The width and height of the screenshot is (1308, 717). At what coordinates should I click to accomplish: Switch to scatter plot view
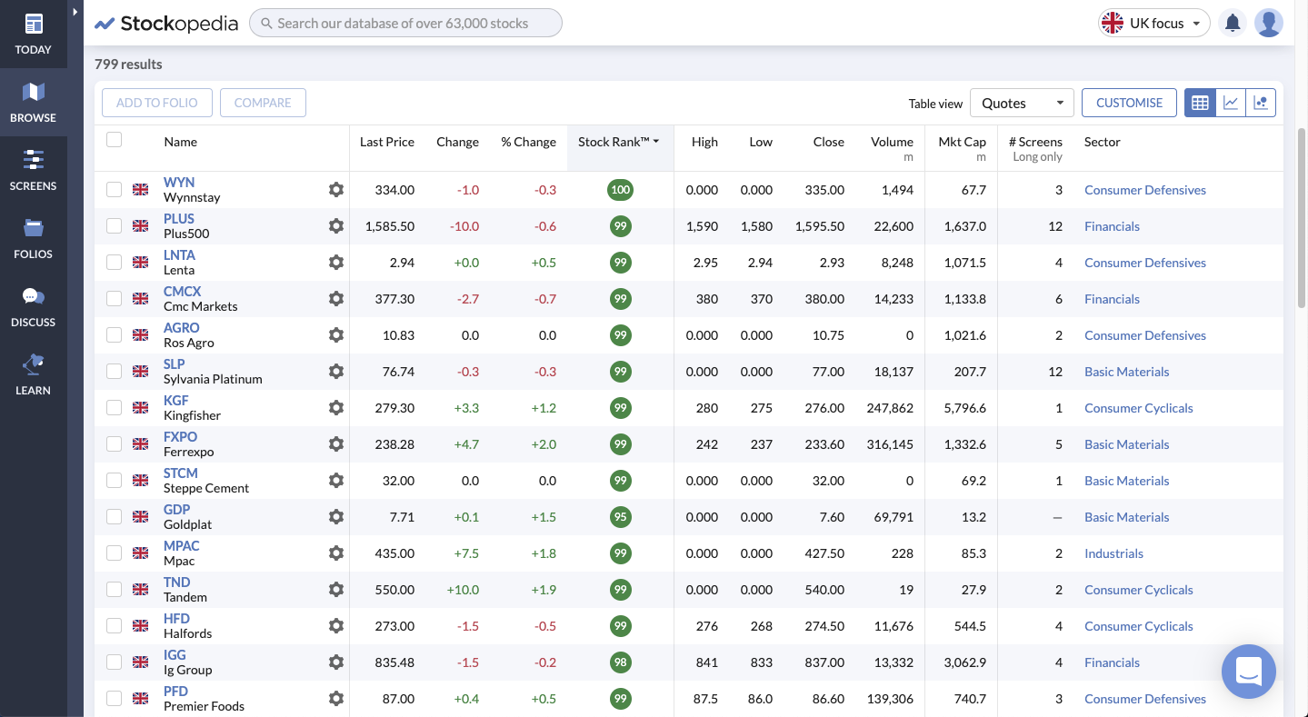(1261, 103)
